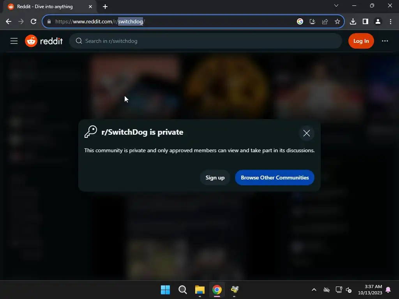Screen dimensions: 399x299
Task: Open Chrome profile menu
Action: pyautogui.click(x=378, y=22)
